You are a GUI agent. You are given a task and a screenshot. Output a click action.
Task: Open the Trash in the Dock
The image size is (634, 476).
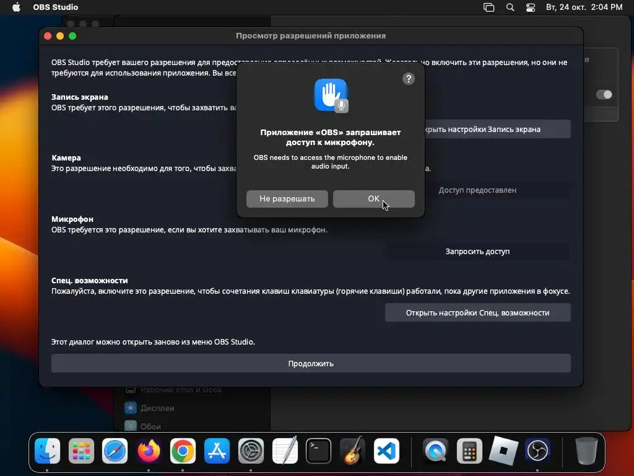pos(586,451)
